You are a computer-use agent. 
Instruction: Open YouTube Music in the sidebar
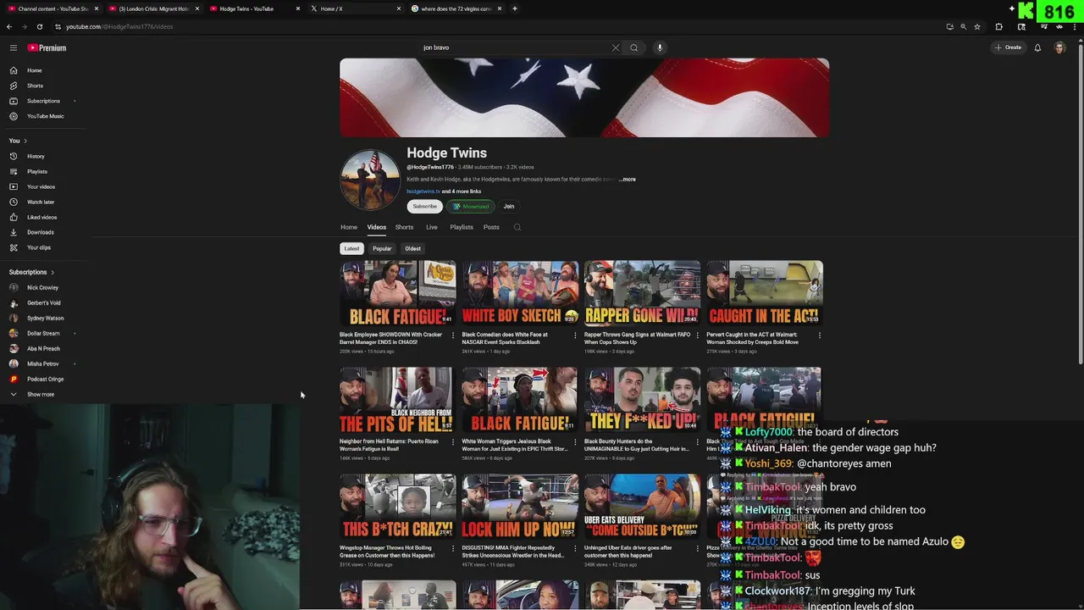click(44, 116)
